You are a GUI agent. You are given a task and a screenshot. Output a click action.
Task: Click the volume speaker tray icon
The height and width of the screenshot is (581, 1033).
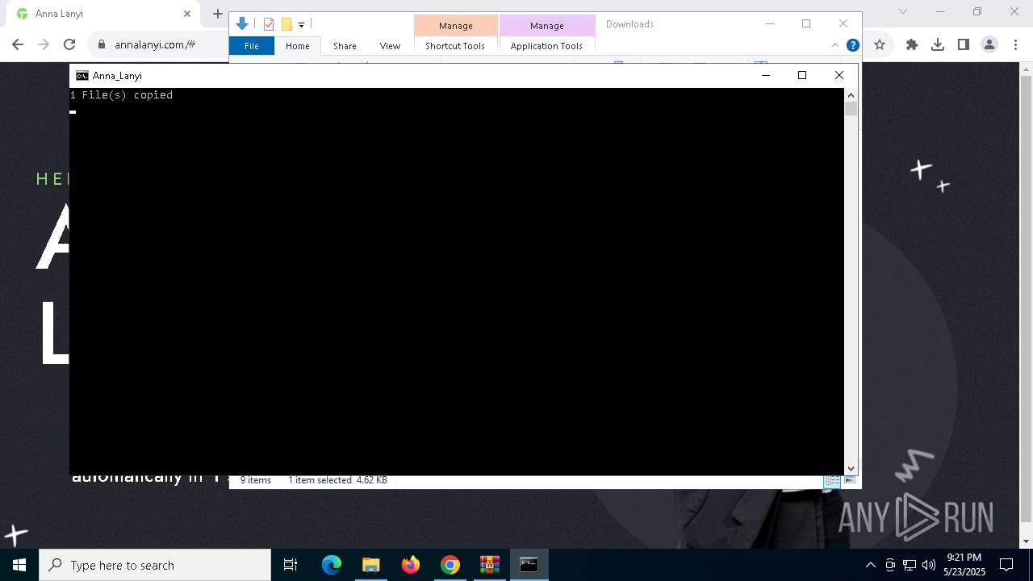[929, 565]
